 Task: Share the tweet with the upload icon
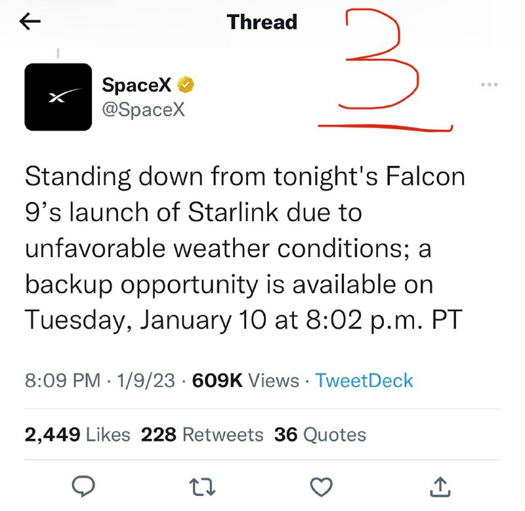point(440,486)
